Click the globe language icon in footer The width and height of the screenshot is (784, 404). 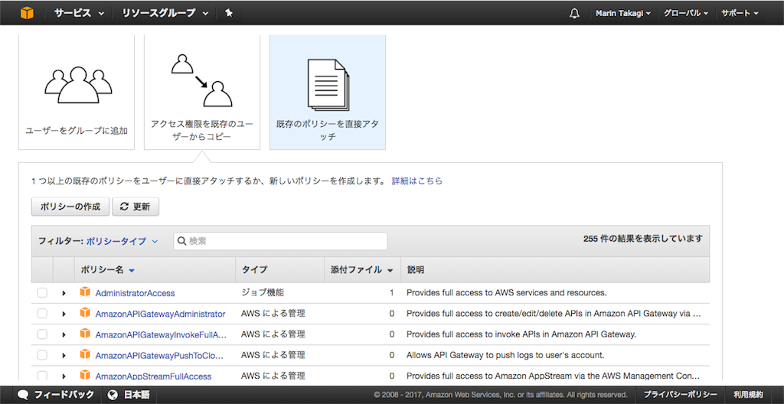(x=113, y=395)
